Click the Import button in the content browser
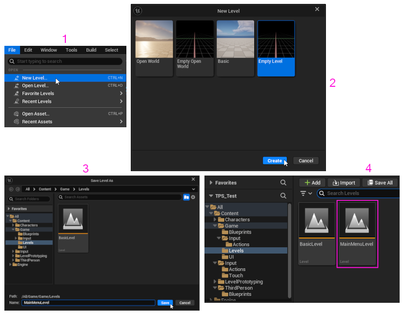405x315 pixels. 344,182
